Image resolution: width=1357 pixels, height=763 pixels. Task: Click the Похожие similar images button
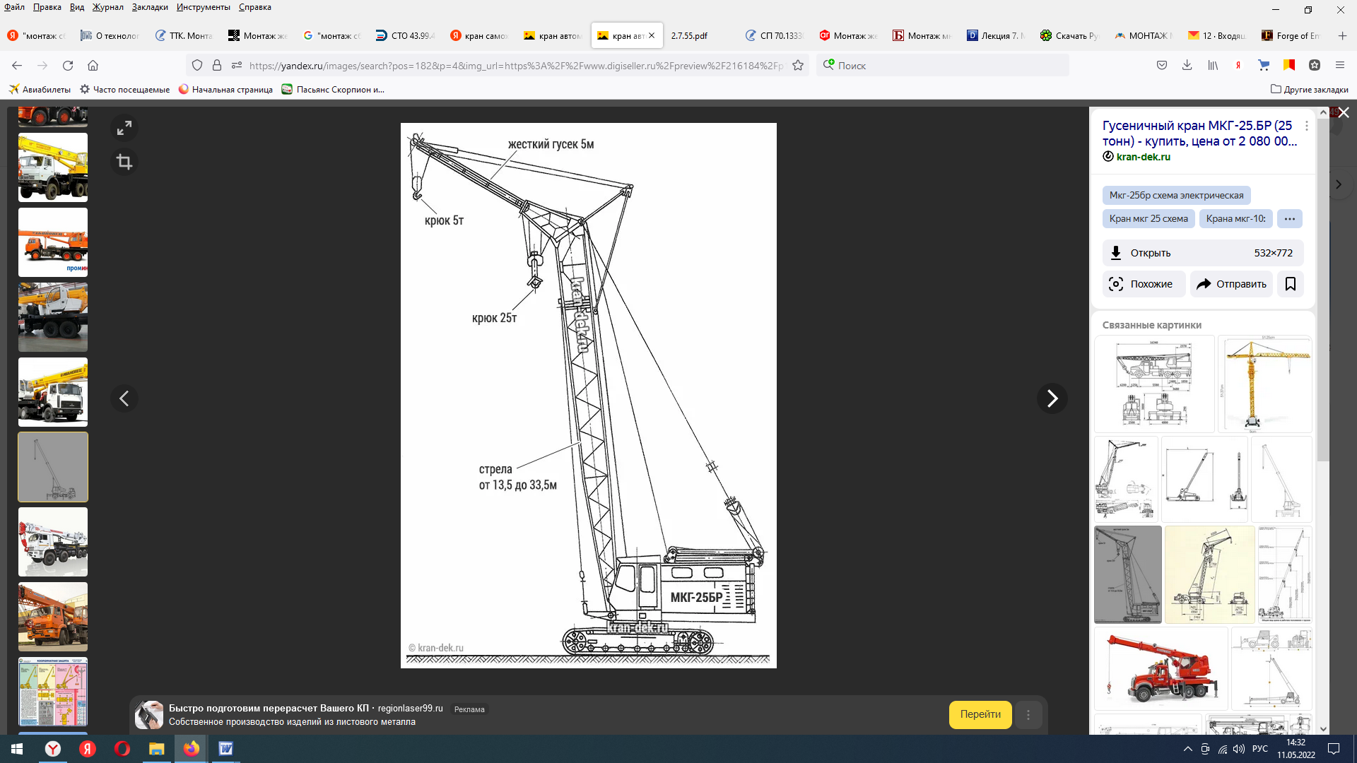pyautogui.click(x=1144, y=284)
